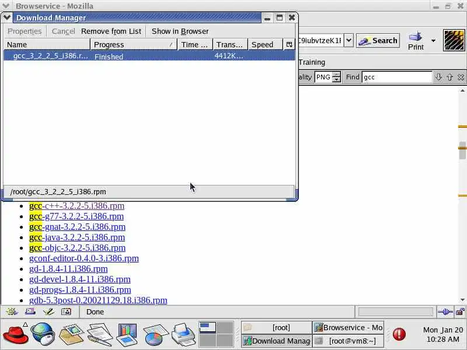
Task: Open gcc-c++-3.2.2-5.i386.rpm link
Action: point(76,206)
